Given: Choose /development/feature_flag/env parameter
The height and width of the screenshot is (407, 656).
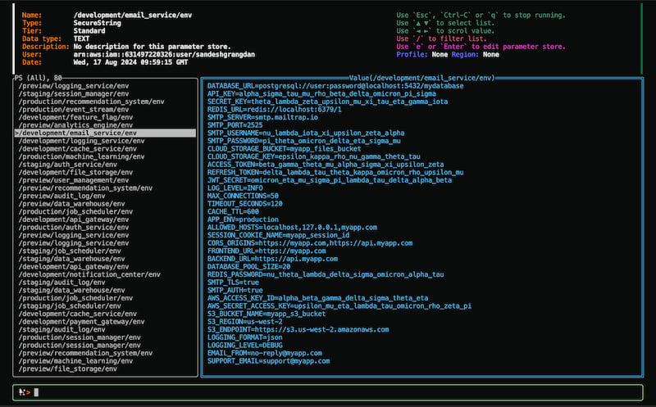Looking at the screenshot, I should pyautogui.click(x=75, y=117).
